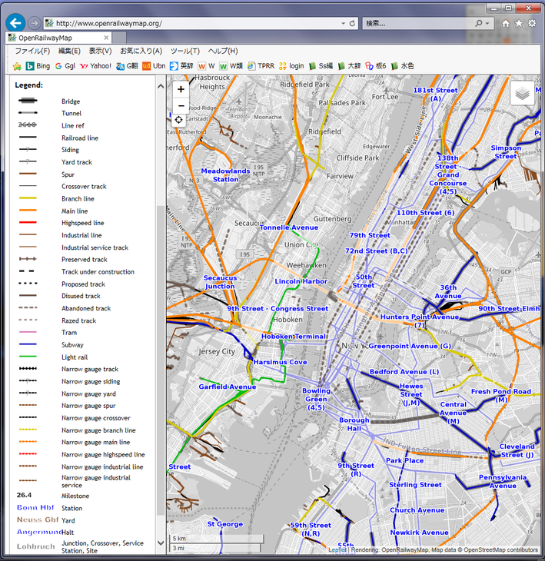Open a new blank tab button
The image size is (545, 561).
(119, 38)
